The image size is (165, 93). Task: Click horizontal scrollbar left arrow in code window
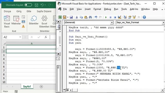(x=71, y=90)
